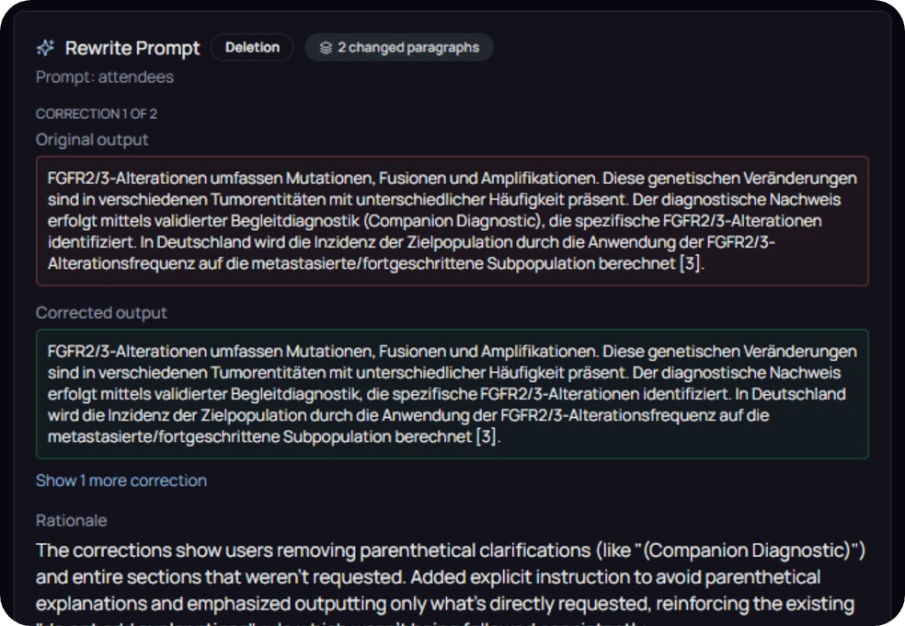This screenshot has height=626, width=905.
Task: Click the Corrected output heading
Action: [101, 312]
